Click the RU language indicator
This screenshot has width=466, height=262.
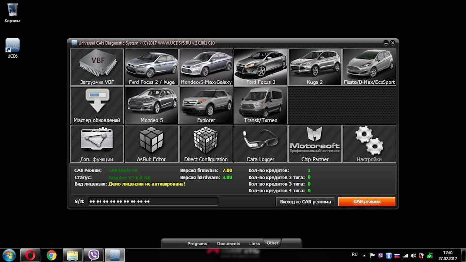354,255
